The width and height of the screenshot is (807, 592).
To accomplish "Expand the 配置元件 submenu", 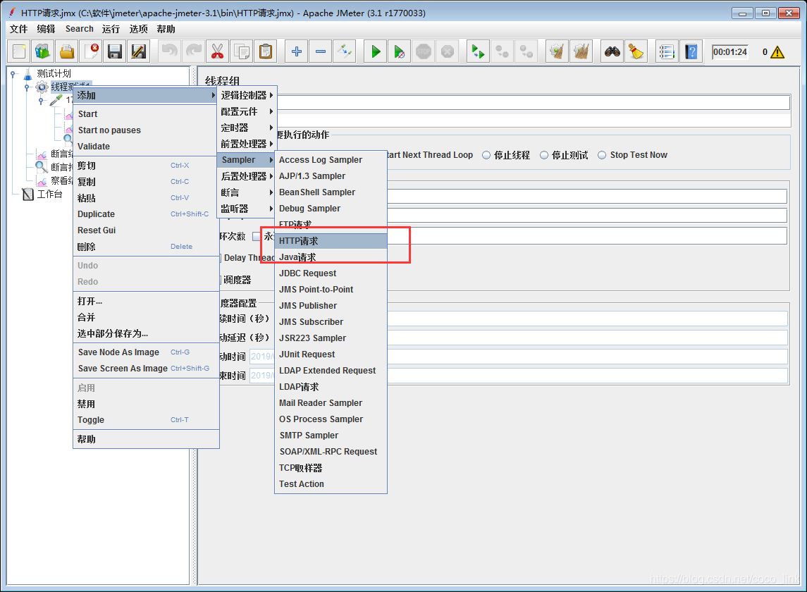I will click(247, 111).
